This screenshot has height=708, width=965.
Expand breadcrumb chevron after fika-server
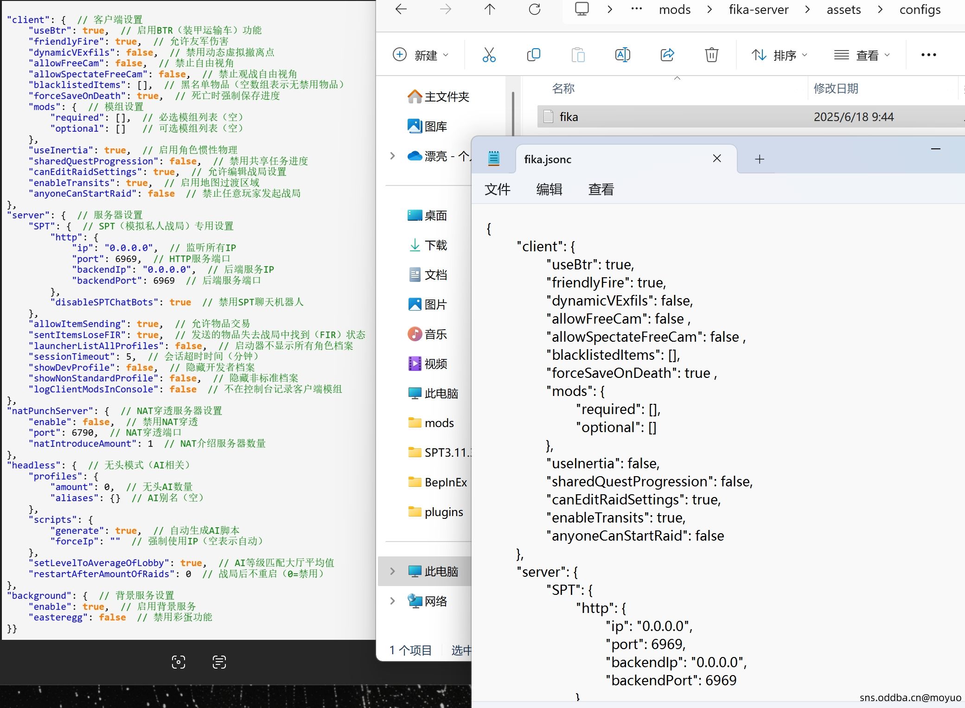[x=807, y=9]
